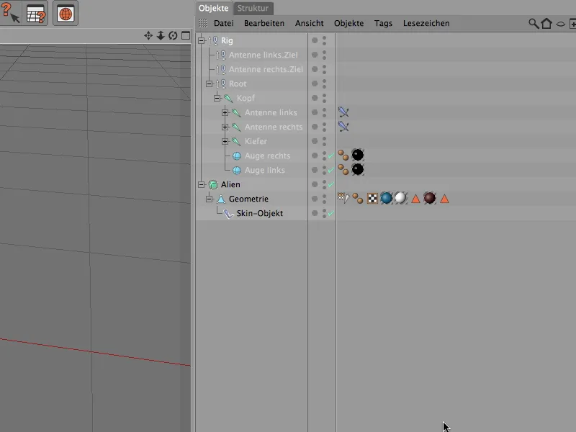Collapse the Kopf joint
The height and width of the screenshot is (432, 576).
tap(217, 98)
